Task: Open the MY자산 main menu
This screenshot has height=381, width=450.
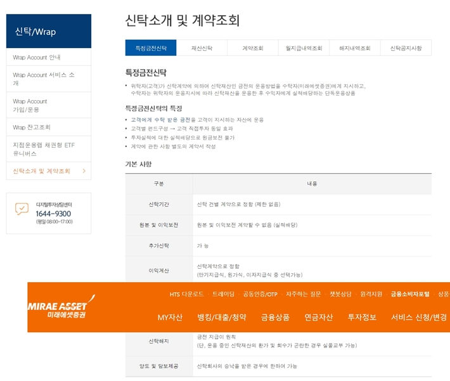Action: tap(170, 318)
